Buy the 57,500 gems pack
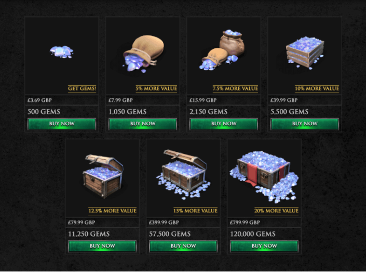Screen dimensions: 366x272 [x=183, y=246]
